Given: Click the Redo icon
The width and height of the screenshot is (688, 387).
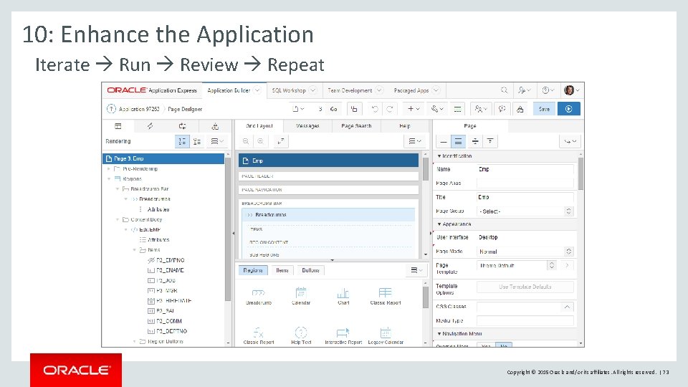Looking at the screenshot, I should click(390, 109).
